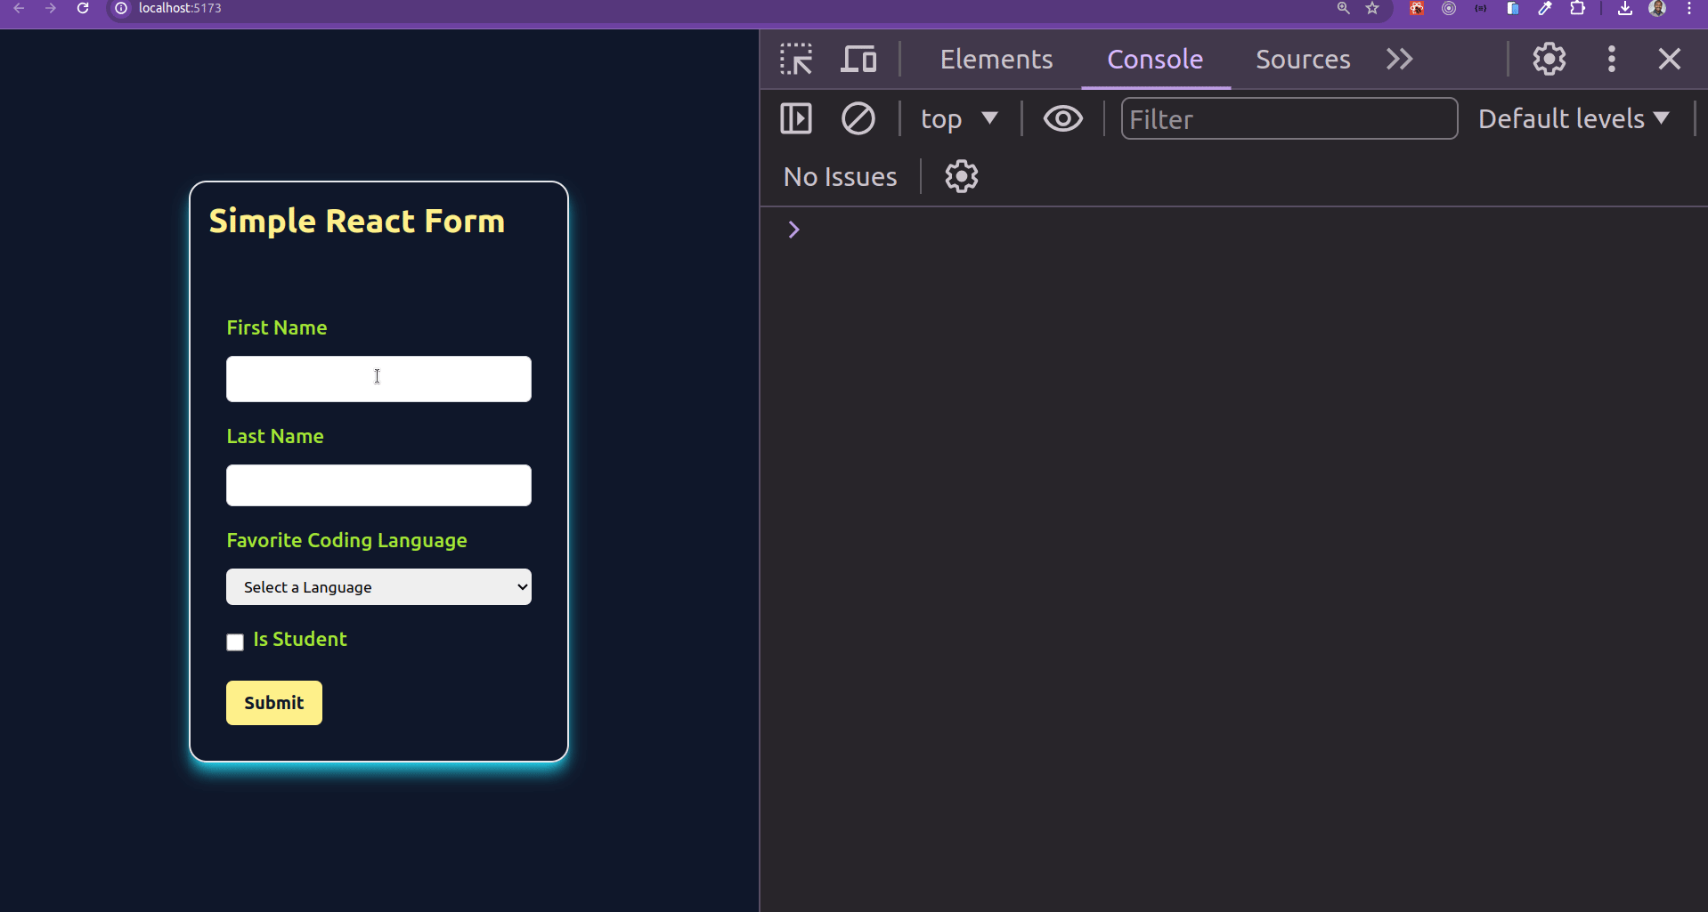Toggle the device toolbar icon
Viewport: 1708px width, 912px height.
click(x=858, y=59)
